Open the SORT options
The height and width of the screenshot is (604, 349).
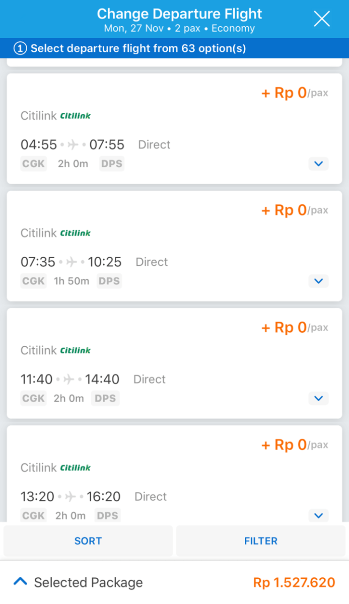(88, 541)
